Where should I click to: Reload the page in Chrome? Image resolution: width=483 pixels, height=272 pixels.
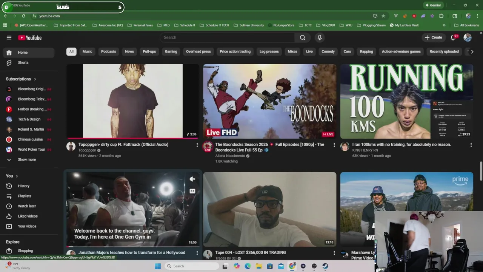23,16
